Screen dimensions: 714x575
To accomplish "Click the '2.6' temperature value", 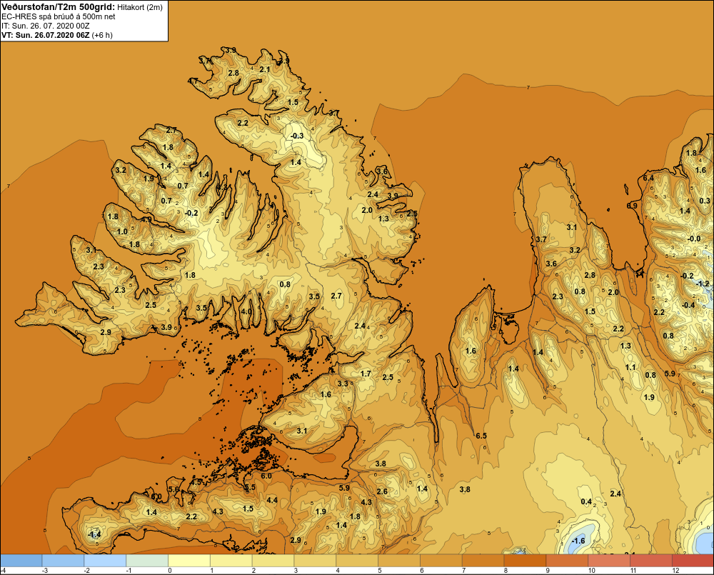I will point(382,491).
